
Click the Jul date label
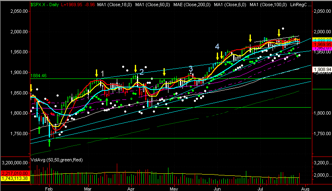[260, 189]
